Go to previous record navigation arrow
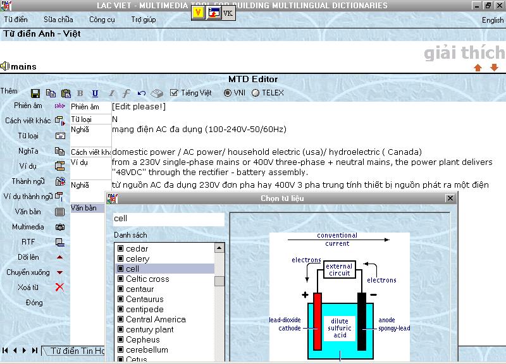Image resolution: width=506 pixels, height=364 pixels. point(15,350)
